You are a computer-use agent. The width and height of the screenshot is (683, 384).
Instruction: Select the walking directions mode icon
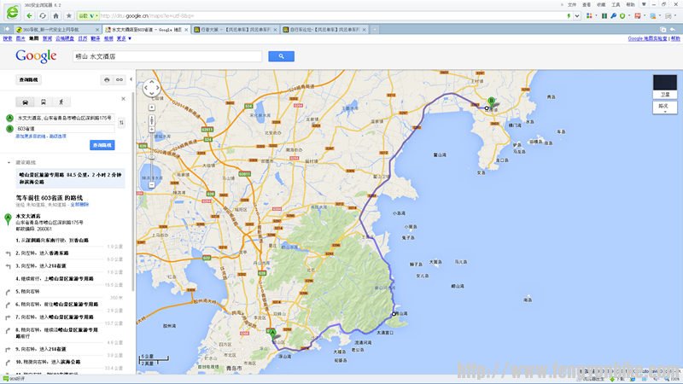pyautogui.click(x=61, y=101)
